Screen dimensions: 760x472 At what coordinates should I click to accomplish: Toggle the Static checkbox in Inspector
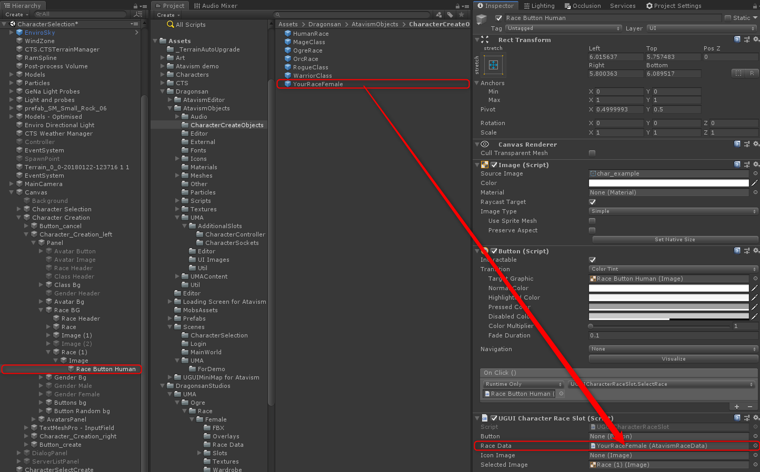click(728, 18)
